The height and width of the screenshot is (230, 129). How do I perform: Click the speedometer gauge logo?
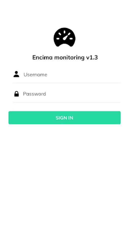point(64,37)
